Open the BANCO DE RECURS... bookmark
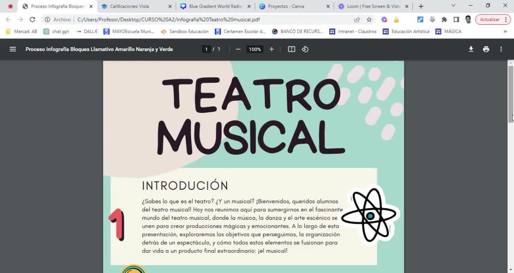Image resolution: width=514 pixels, height=273 pixels. [298, 31]
